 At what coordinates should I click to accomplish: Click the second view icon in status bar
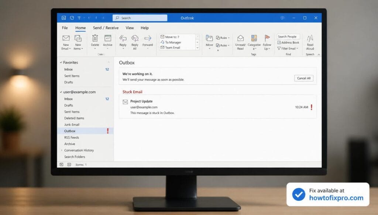coord(69,165)
